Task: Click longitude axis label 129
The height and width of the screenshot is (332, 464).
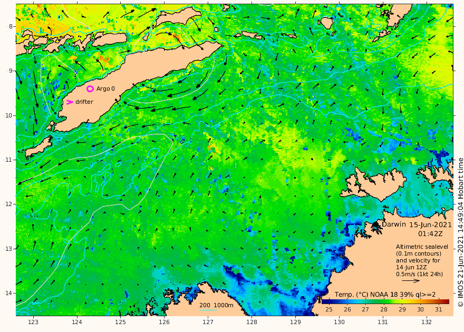Action: (x=296, y=322)
